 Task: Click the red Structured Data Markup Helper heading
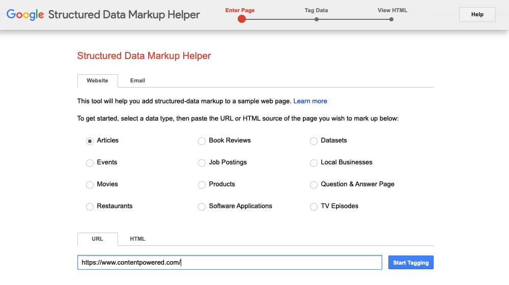coord(144,56)
